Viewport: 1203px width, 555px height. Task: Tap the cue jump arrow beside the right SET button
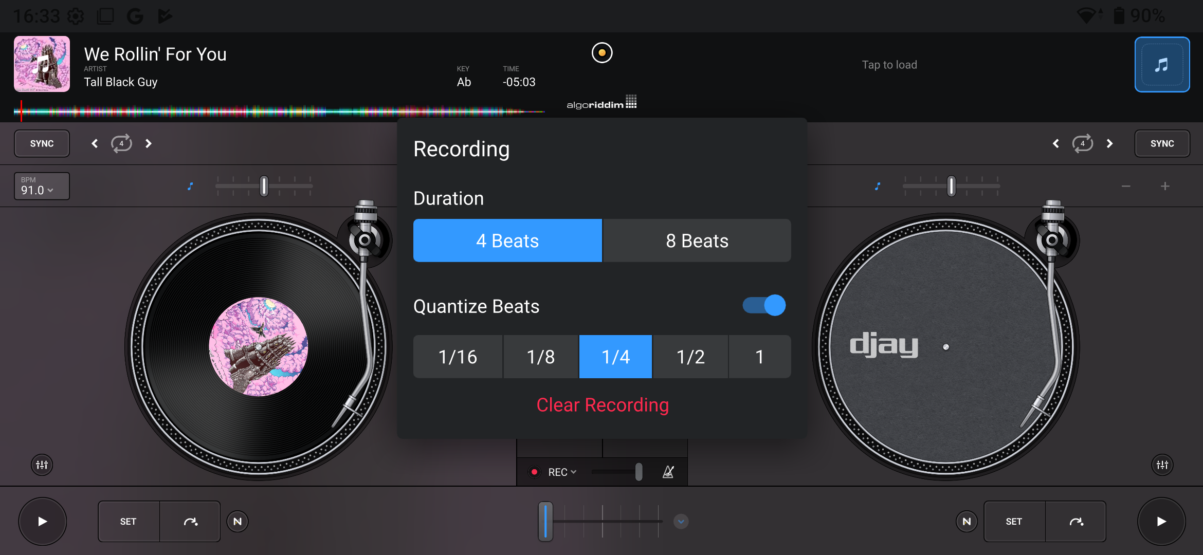click(1076, 521)
